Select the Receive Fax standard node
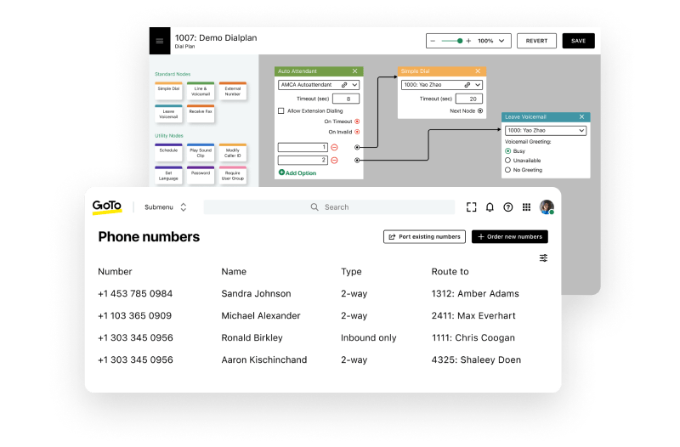The width and height of the screenshot is (680, 447). tap(201, 111)
